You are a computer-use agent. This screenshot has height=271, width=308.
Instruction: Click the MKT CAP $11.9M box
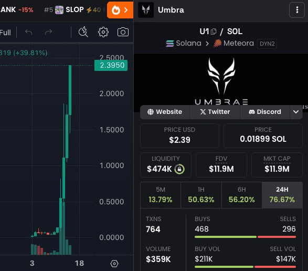click(x=277, y=165)
